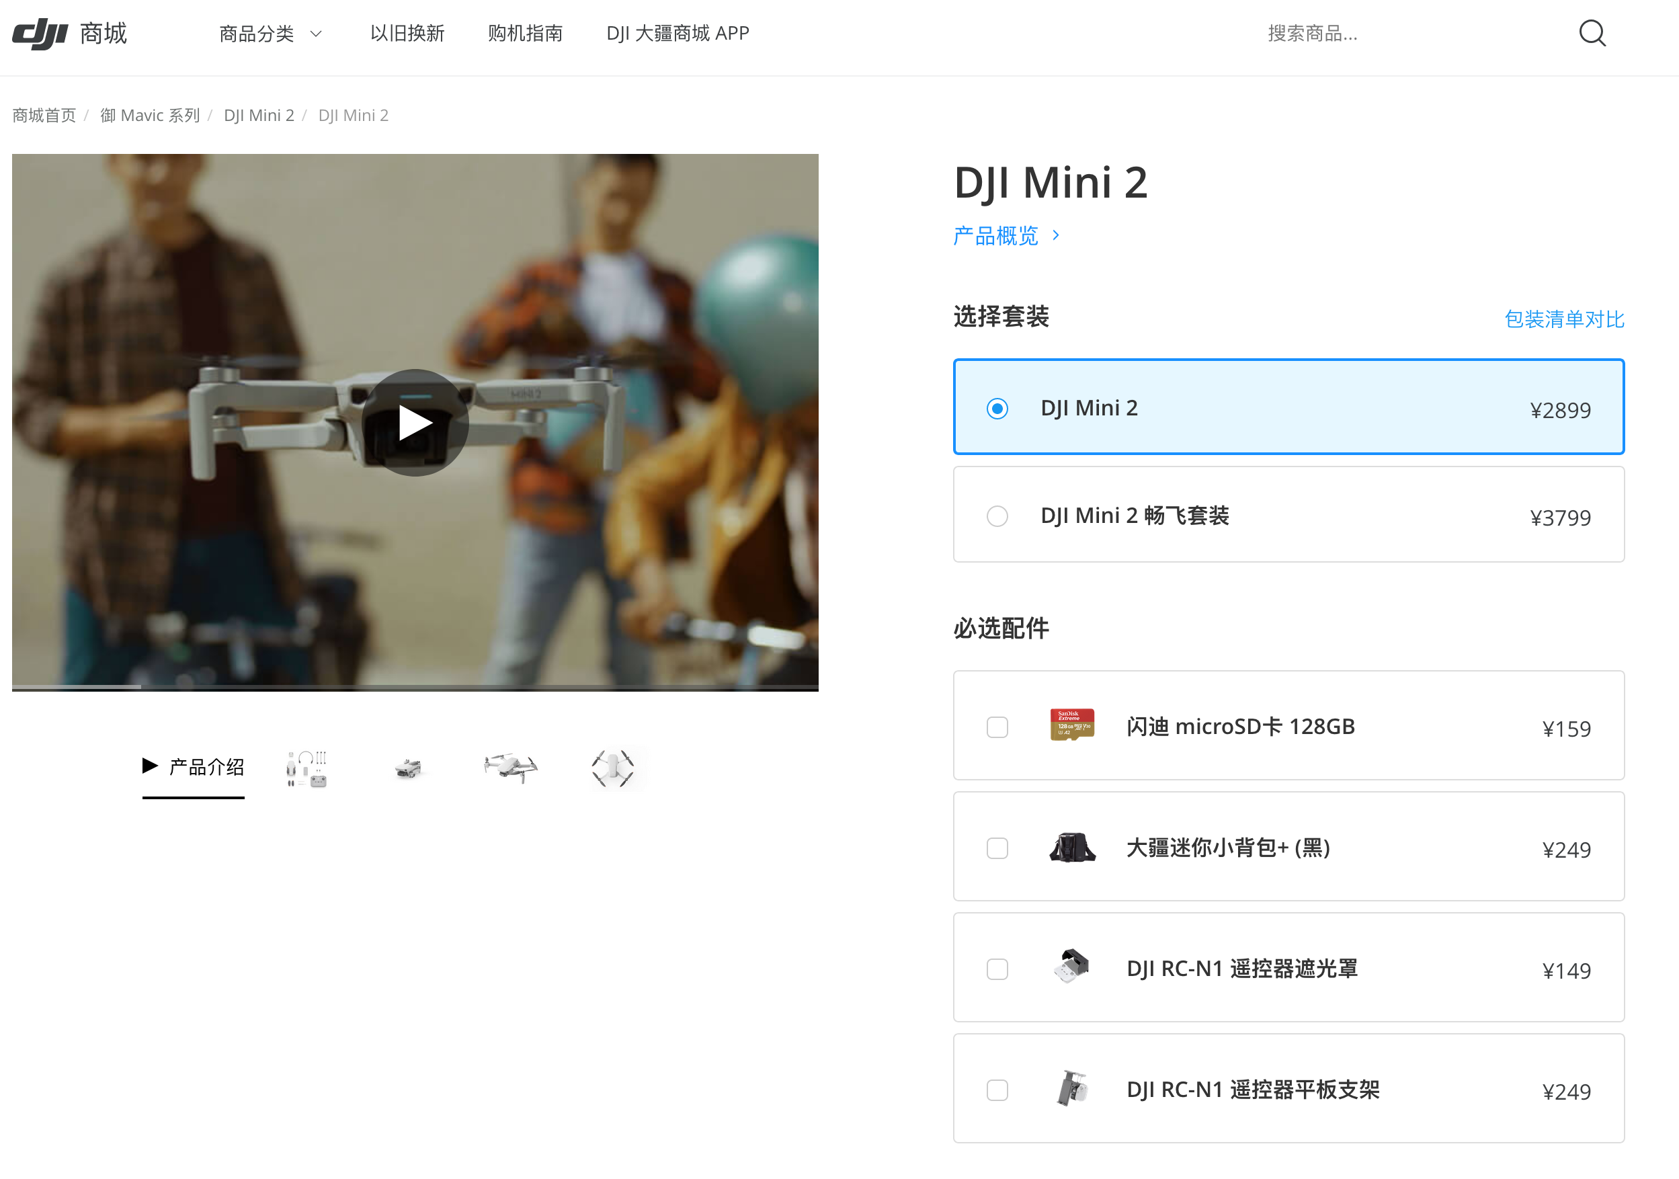Play the DJI Mini 2 product video
This screenshot has width=1679, height=1179.
click(x=415, y=423)
